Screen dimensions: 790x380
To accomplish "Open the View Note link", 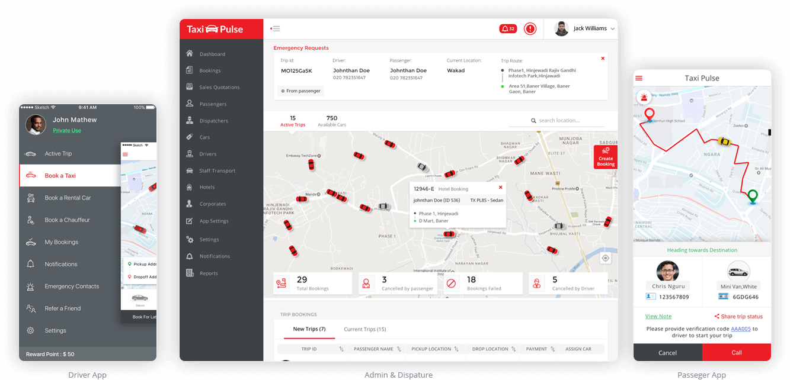I will (x=658, y=316).
